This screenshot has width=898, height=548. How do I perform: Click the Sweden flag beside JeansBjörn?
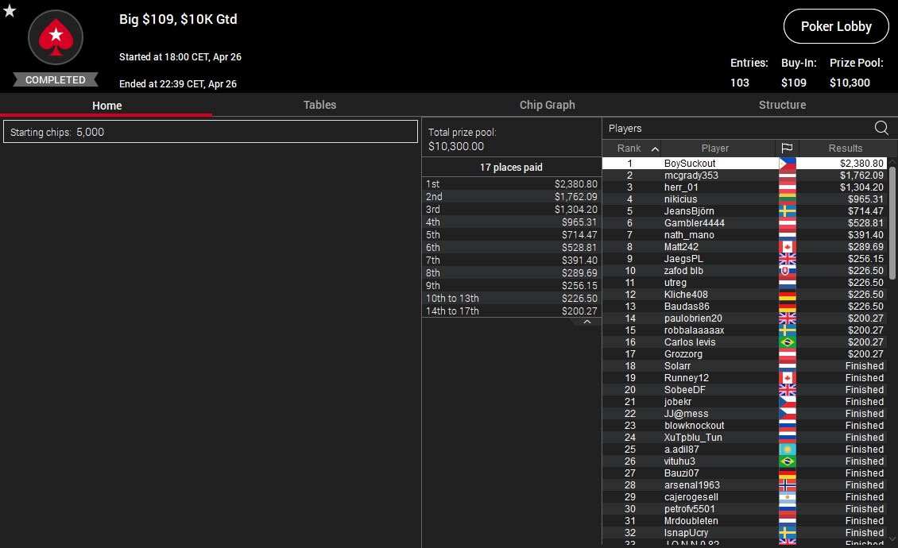pyautogui.click(x=788, y=210)
